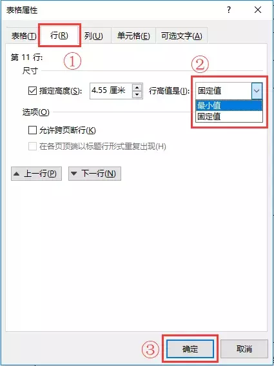Decrease height with the down spinner arrow

coord(137,94)
